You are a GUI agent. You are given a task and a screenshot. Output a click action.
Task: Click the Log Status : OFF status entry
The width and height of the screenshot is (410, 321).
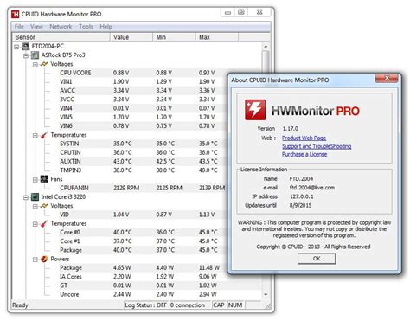[146, 305]
